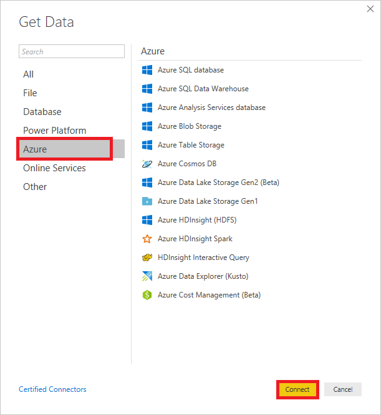381x415 pixels.
Task: Click into the Search field
Action: click(x=71, y=52)
